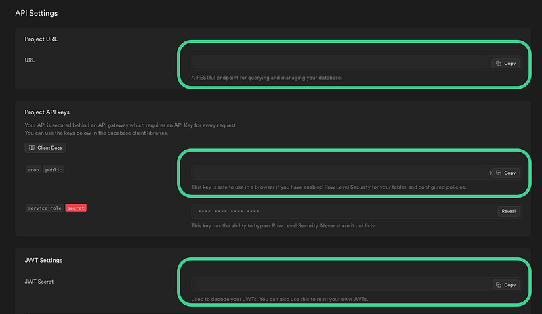Click 'Your API is secured behind' text
Image resolution: width=542 pixels, height=314 pixels.
pyautogui.click(x=131, y=125)
